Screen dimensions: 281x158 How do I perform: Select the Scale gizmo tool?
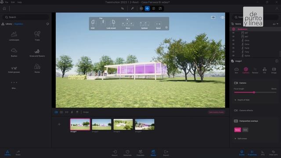point(160,8)
